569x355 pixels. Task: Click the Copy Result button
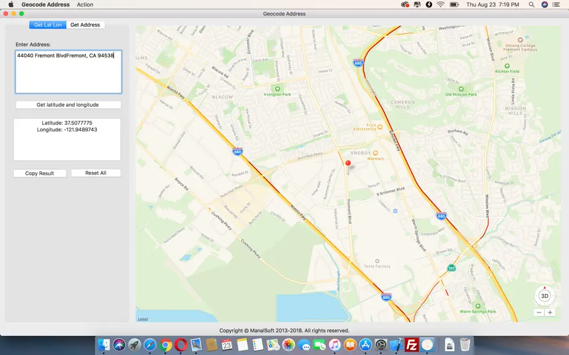pos(39,173)
